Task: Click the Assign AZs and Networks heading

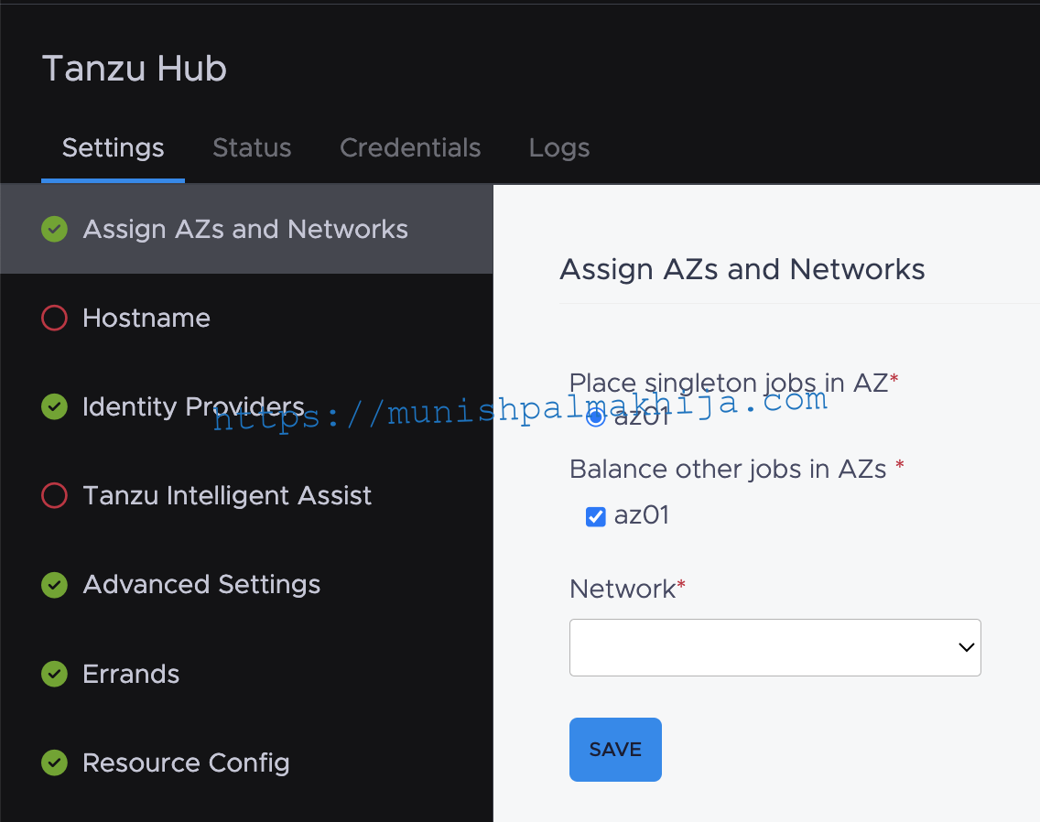Action: click(742, 269)
